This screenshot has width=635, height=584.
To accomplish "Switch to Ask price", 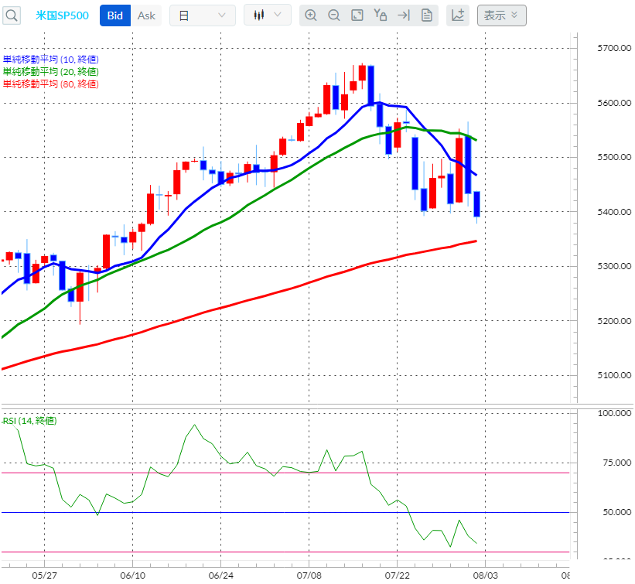I will click(146, 15).
